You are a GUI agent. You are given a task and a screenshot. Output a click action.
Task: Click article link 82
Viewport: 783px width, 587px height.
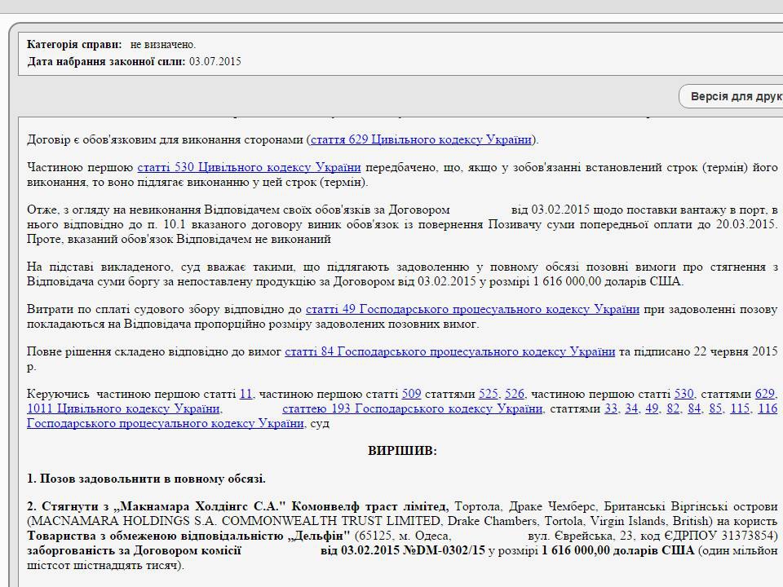pos(673,408)
